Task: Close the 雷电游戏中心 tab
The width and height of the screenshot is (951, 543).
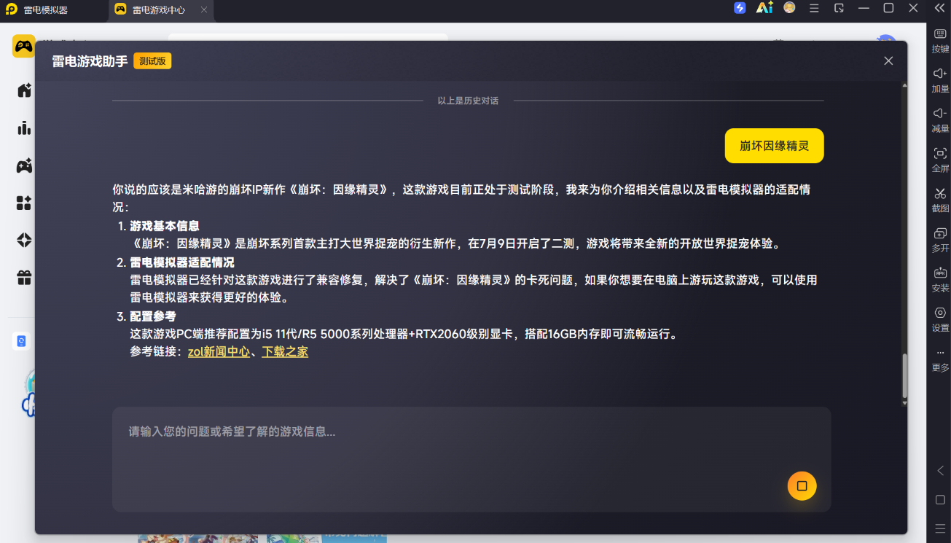Action: [x=204, y=10]
